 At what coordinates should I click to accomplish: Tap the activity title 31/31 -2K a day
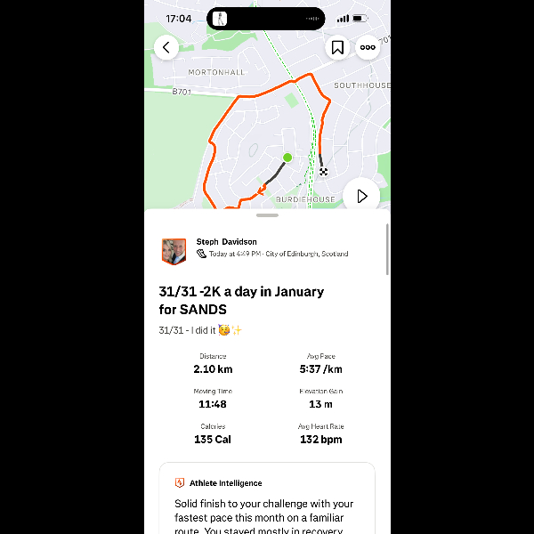click(x=241, y=301)
